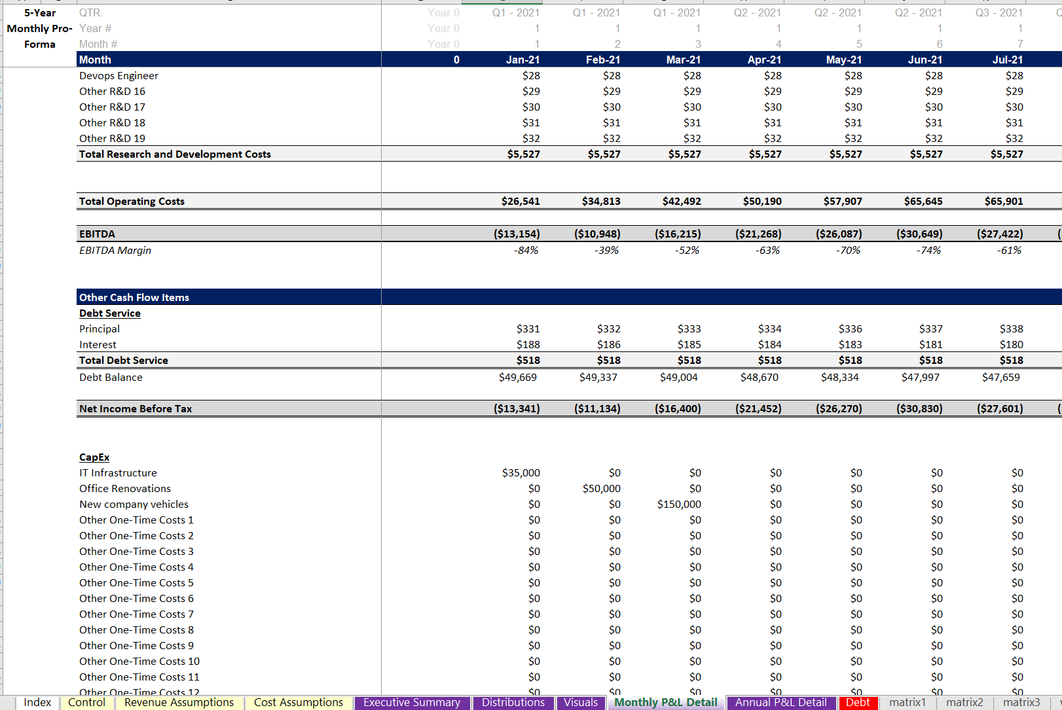
Task: Click the CapEx heading
Action: (x=94, y=457)
